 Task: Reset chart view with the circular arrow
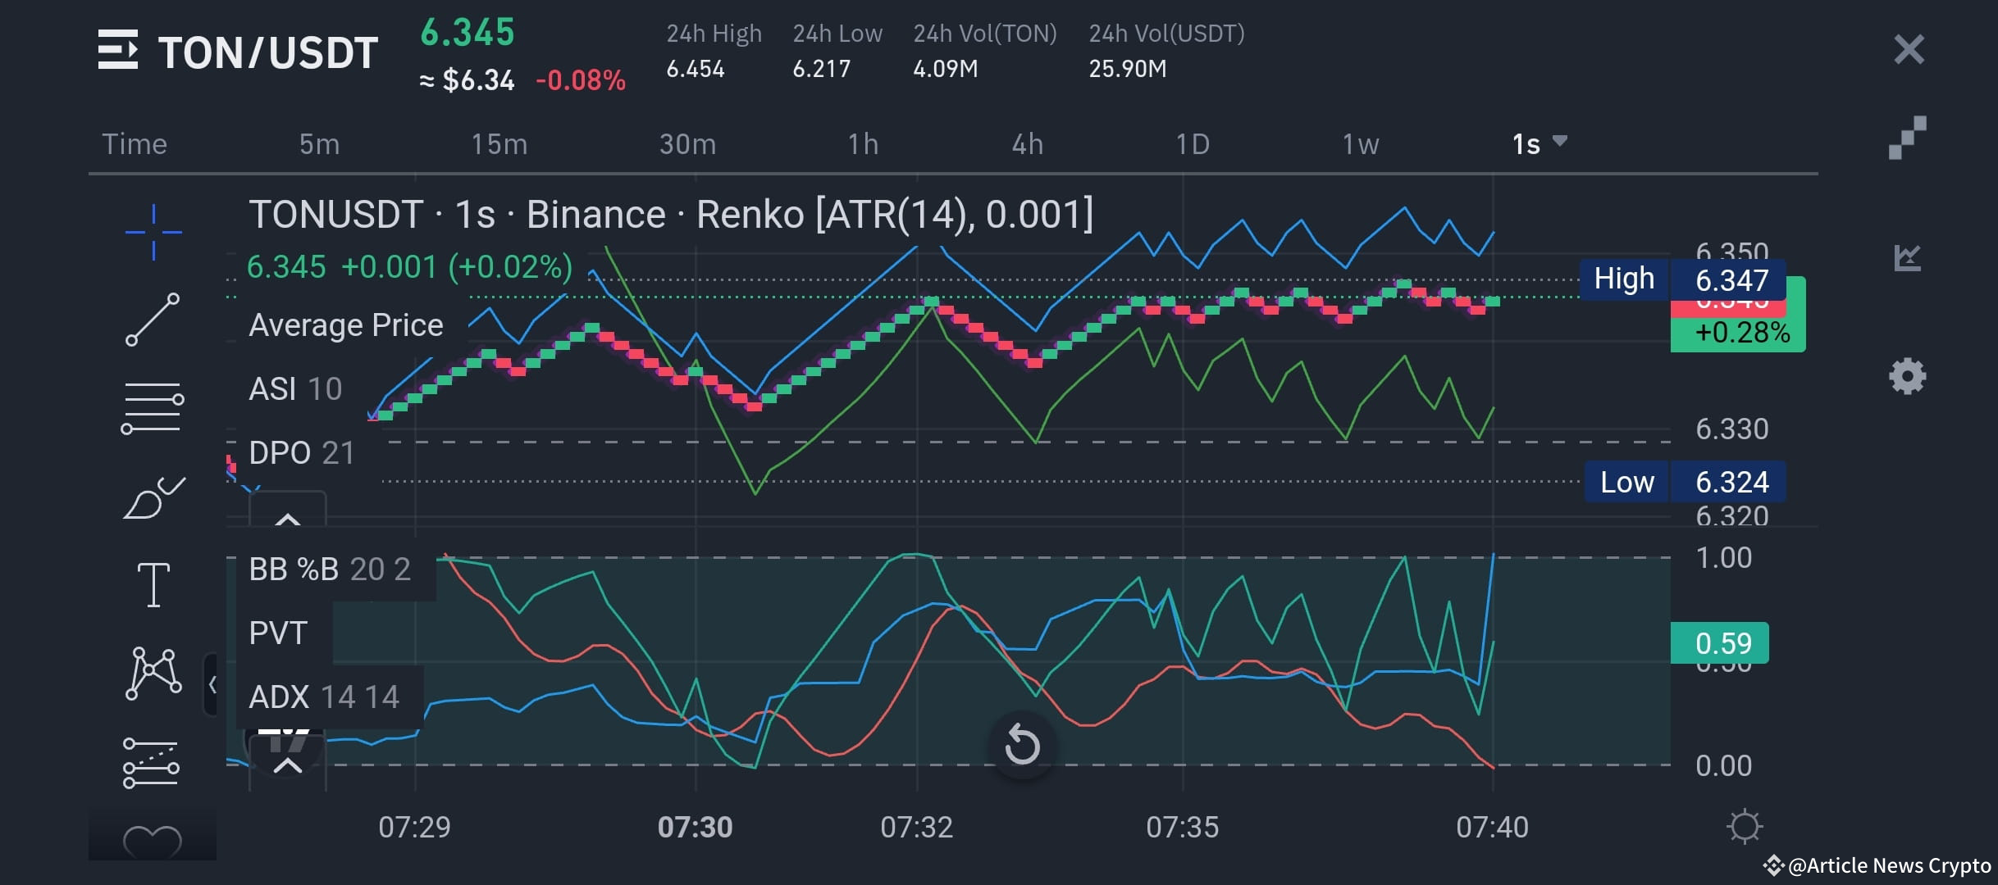(1022, 746)
